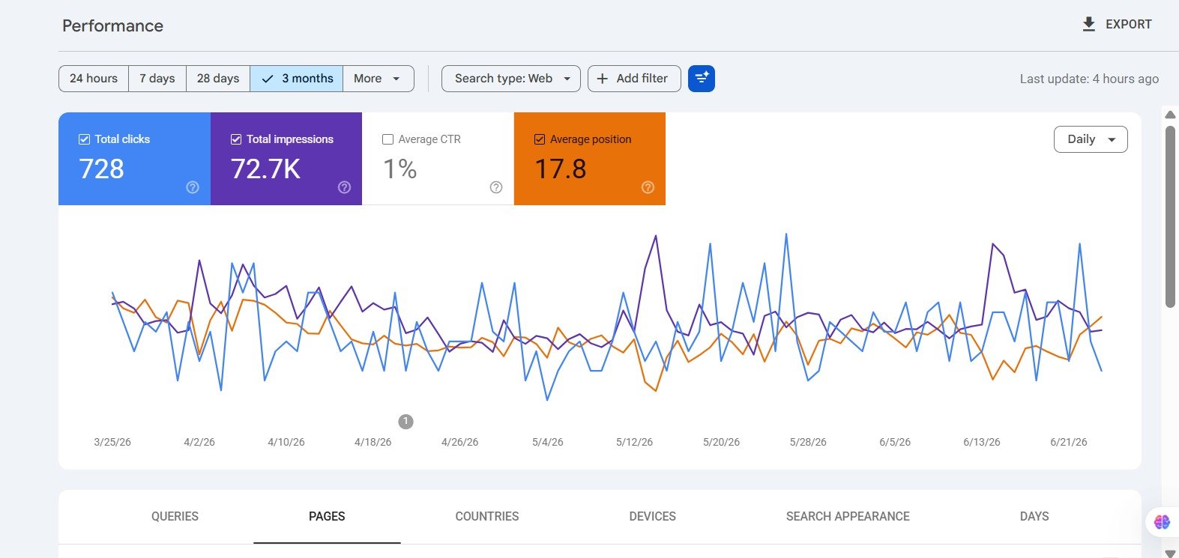The image size is (1179, 558).
Task: Click the plus icon on Add filter
Action: pos(602,79)
